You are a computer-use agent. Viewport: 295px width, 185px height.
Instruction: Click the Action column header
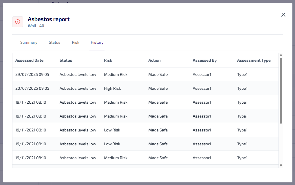[154, 60]
